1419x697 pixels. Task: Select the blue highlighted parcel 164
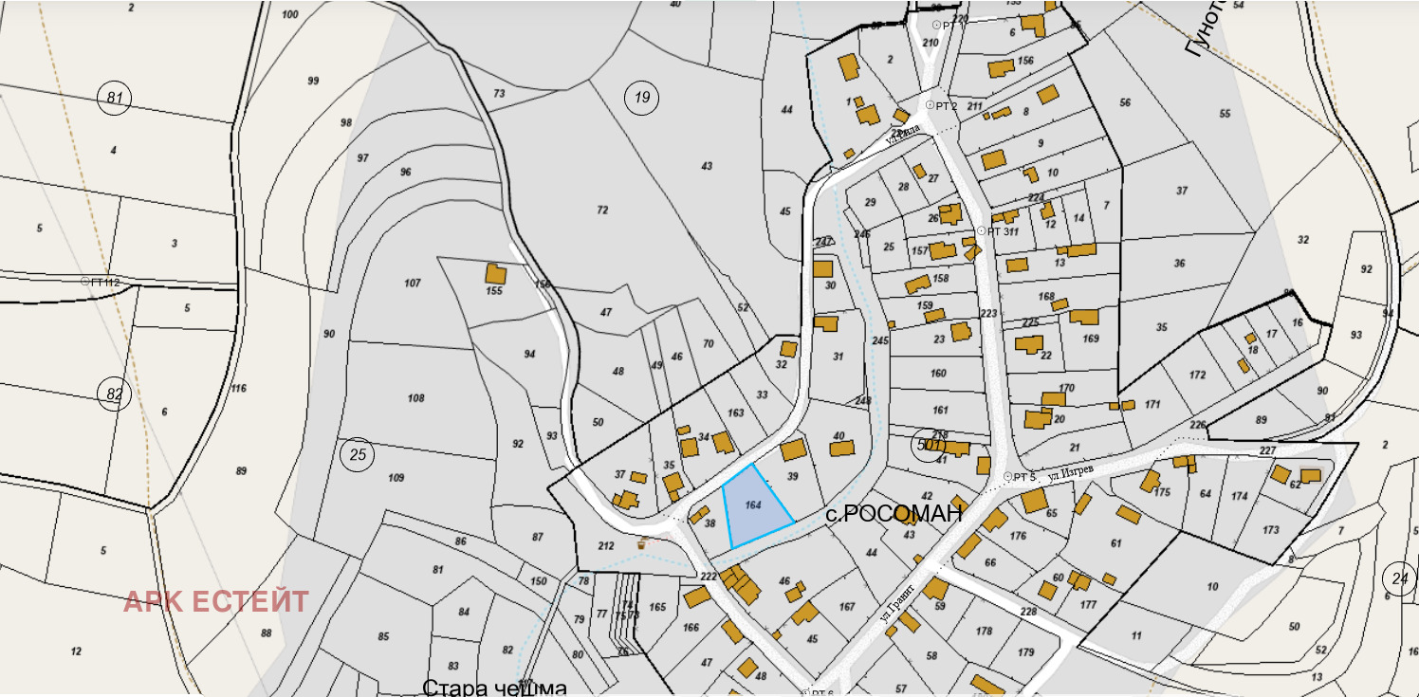[x=755, y=507]
